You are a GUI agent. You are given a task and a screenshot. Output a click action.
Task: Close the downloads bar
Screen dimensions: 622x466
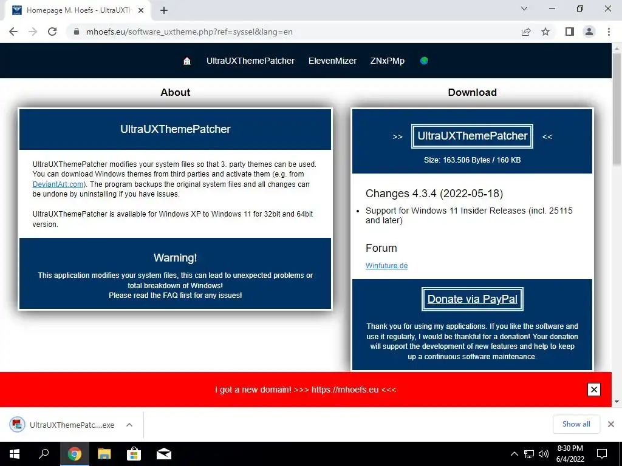point(611,424)
